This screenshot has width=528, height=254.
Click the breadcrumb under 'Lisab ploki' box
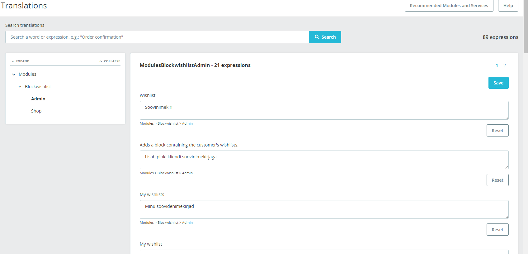pos(166,173)
